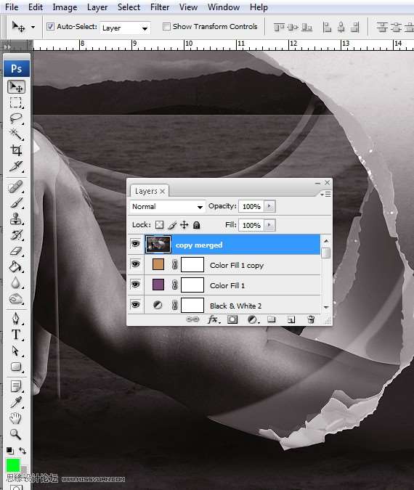414x490 pixels.
Task: Select the copy merged layer thumbnail
Action: [x=158, y=245]
